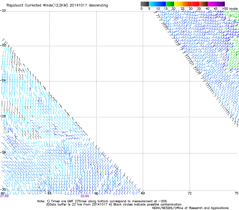
Task: Click the latitude label '-22'
Action: (3, 45)
